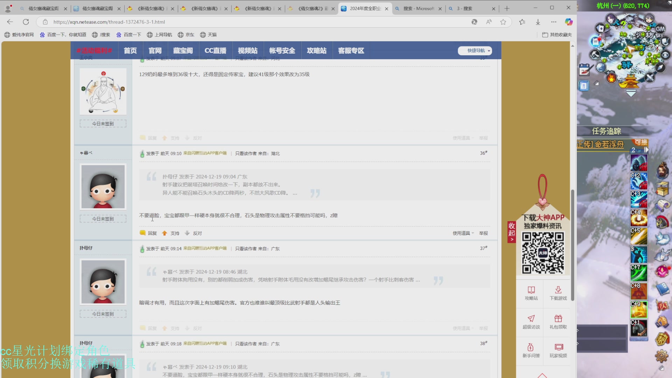Click the 下载游戏 sidebar icon
The height and width of the screenshot is (378, 672).
click(558, 293)
